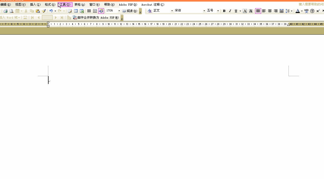Viewport: 324px width, 179px height.
Task: Select Align Right
Action: pyautogui.click(x=276, y=11)
